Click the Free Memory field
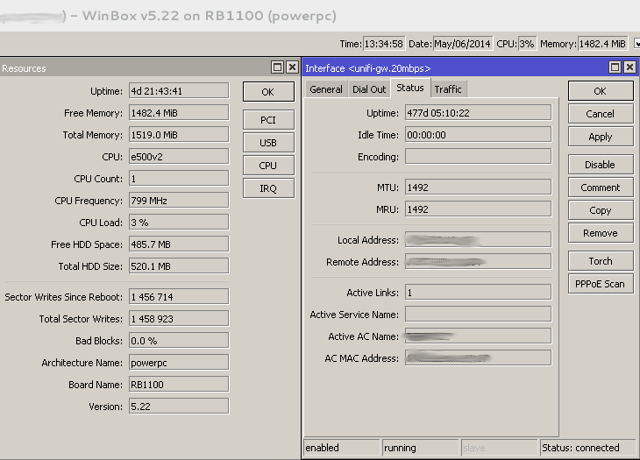The height and width of the screenshot is (460, 640). click(179, 113)
